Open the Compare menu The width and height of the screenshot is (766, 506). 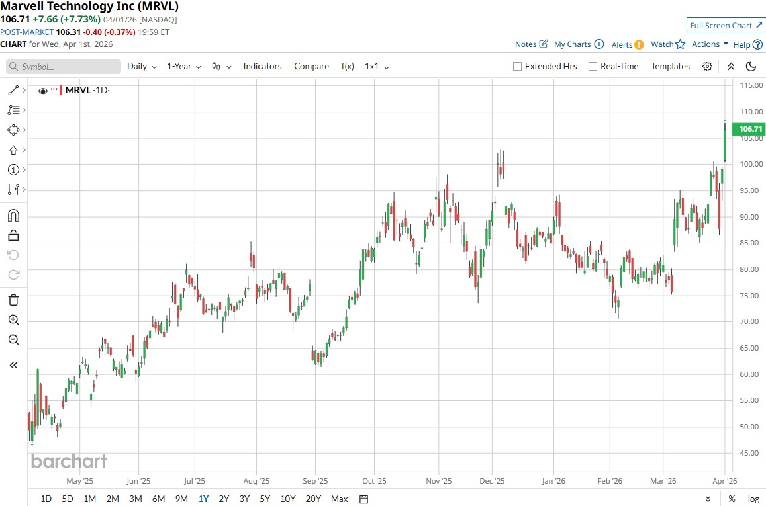311,66
